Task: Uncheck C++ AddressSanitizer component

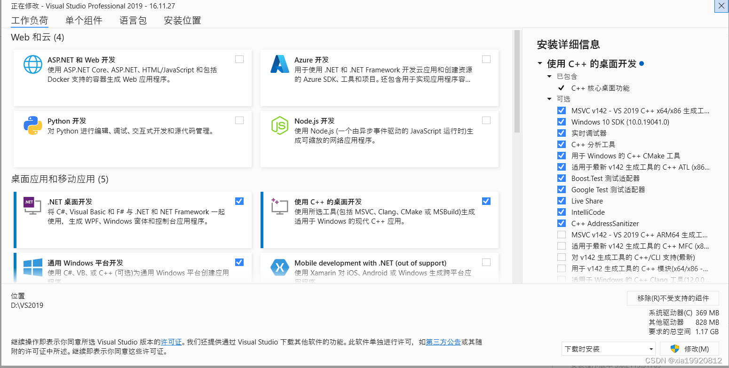Action: (562, 223)
